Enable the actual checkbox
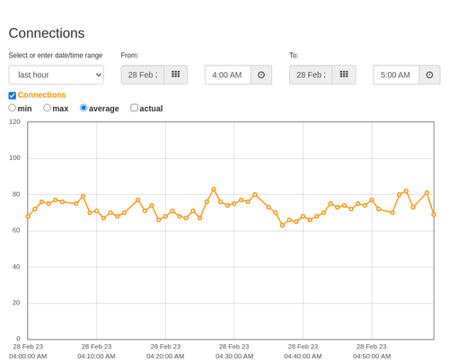449x362 pixels. pos(135,108)
